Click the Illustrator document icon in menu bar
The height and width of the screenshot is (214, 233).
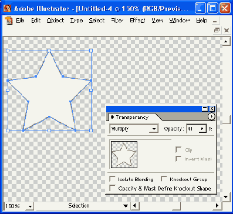8,21
